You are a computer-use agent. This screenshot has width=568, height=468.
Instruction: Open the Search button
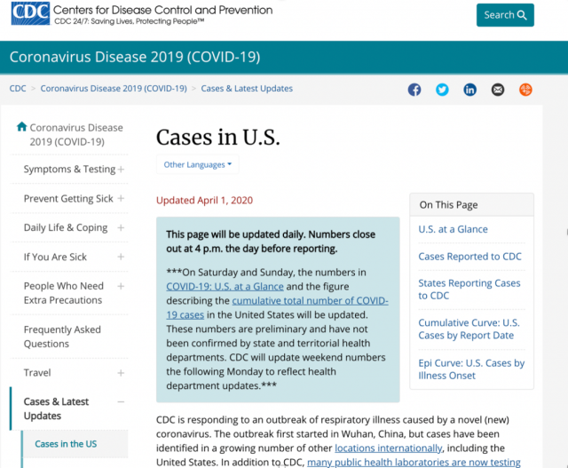click(x=505, y=15)
